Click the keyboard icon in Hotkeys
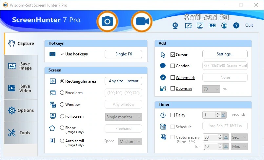 click(52, 54)
